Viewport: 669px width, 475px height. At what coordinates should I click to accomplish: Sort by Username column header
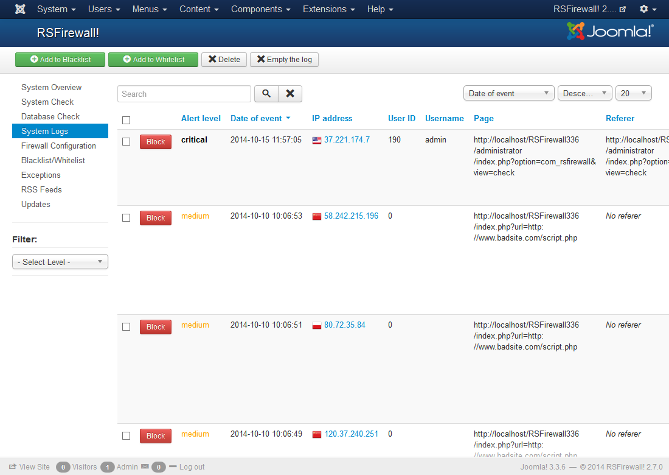pyautogui.click(x=444, y=118)
